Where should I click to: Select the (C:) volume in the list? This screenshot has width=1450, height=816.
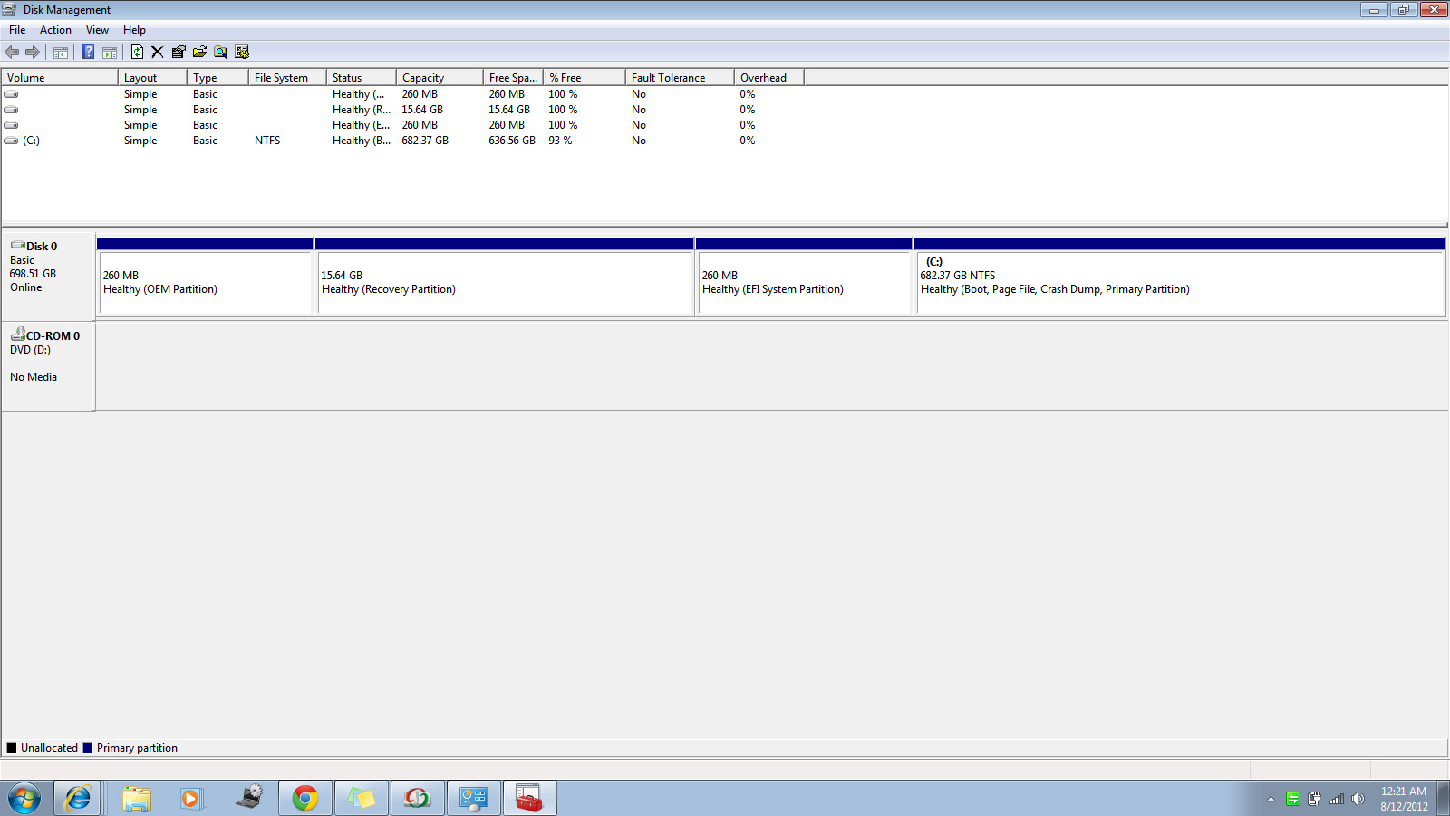click(x=31, y=141)
